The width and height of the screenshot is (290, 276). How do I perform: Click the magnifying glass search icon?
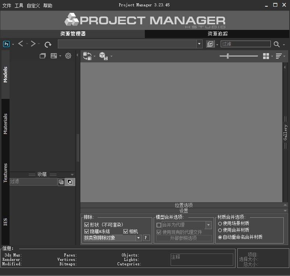click(277, 44)
